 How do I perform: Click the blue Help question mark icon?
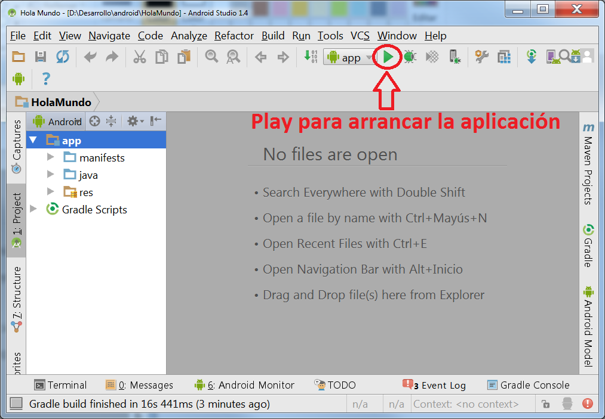pyautogui.click(x=45, y=79)
